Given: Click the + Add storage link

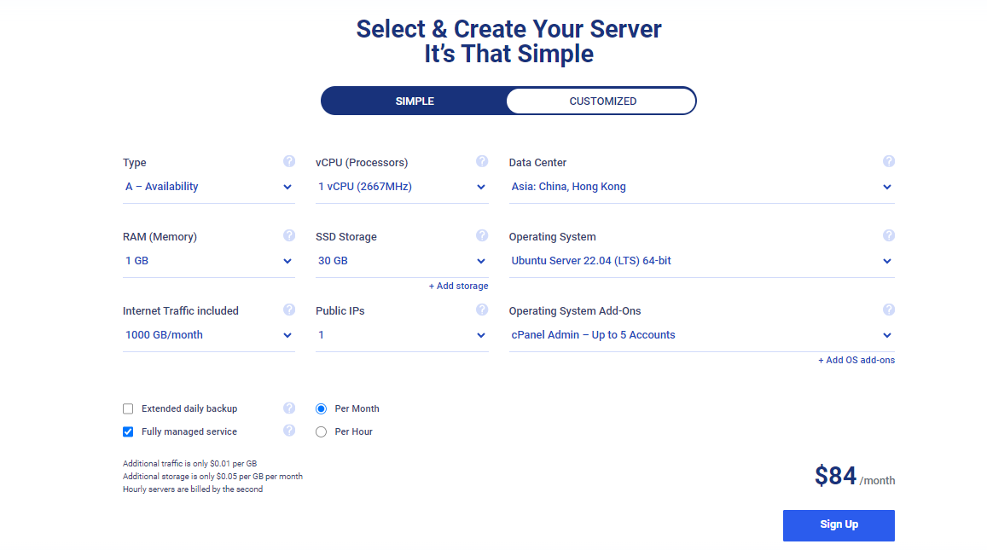Looking at the screenshot, I should point(458,286).
